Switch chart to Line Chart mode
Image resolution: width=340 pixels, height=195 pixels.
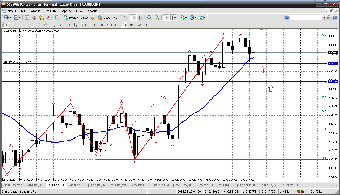click(141, 18)
